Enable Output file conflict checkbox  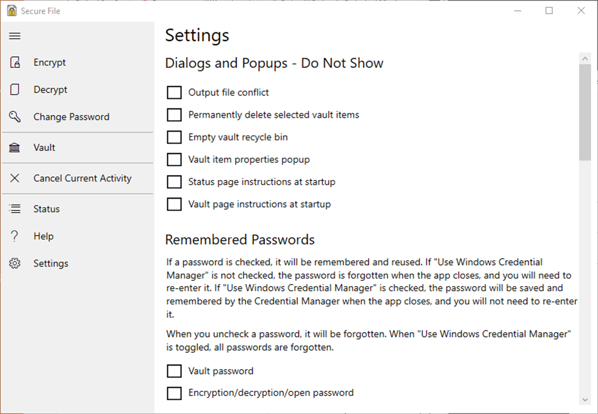click(x=174, y=93)
